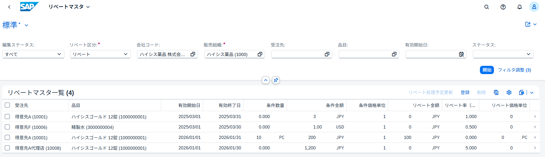545x157 pixels.
Task: Open details arrow for 得意先F row
Action: click(535, 127)
